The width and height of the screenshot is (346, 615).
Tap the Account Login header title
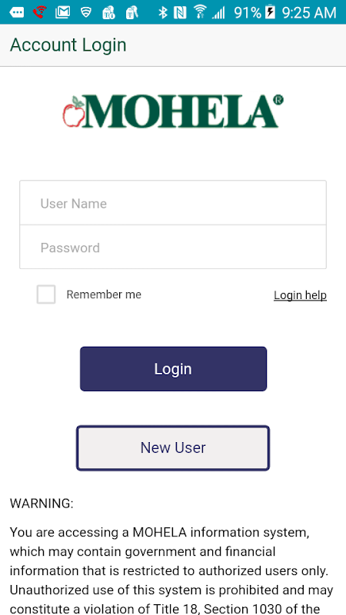(68, 45)
